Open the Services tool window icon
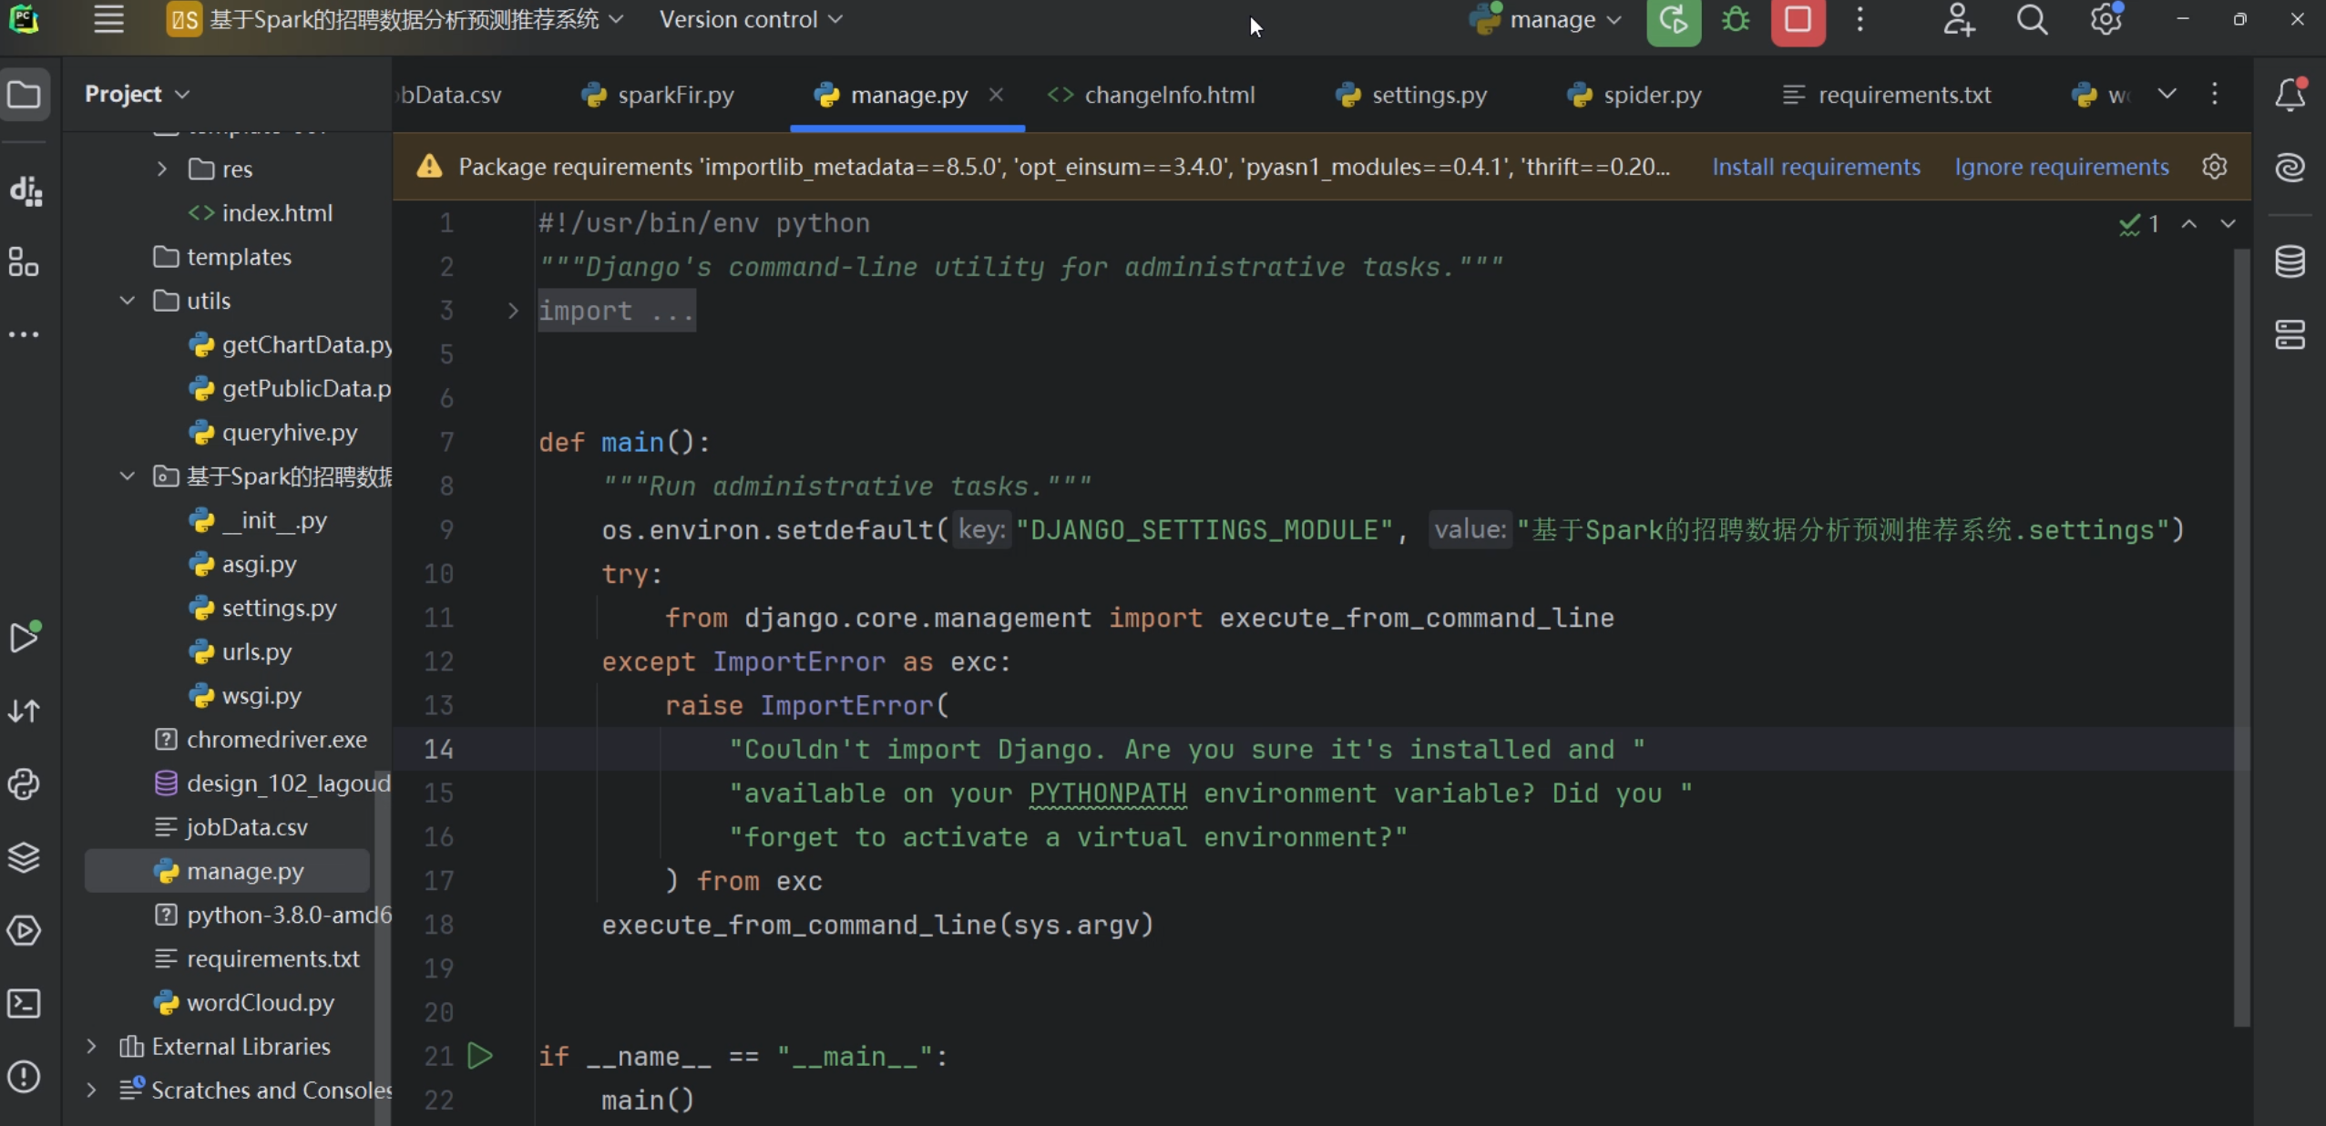Viewport: 2326px width, 1126px height. [25, 930]
